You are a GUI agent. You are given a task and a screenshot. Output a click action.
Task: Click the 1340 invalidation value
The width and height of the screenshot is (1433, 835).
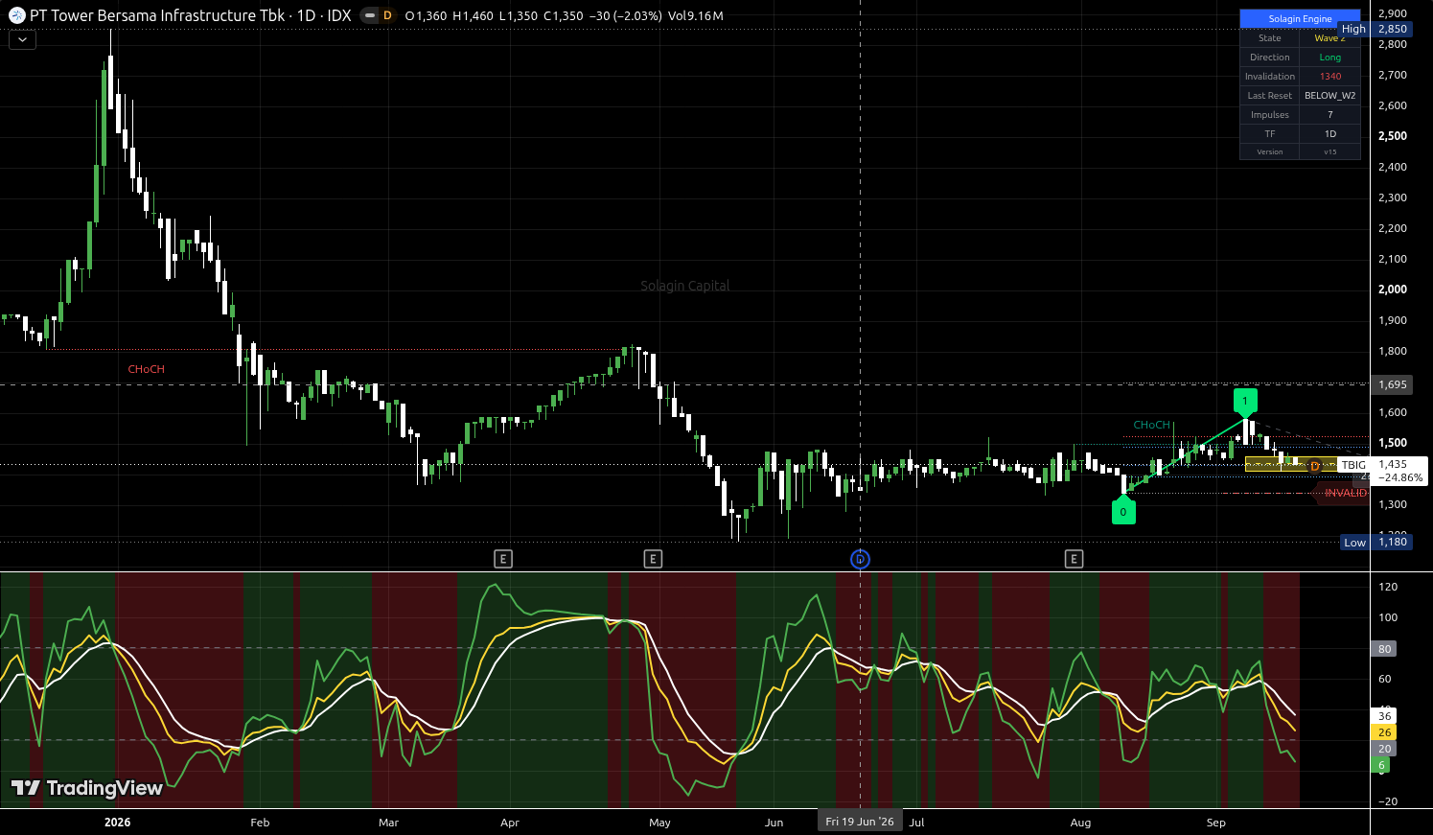[1329, 77]
